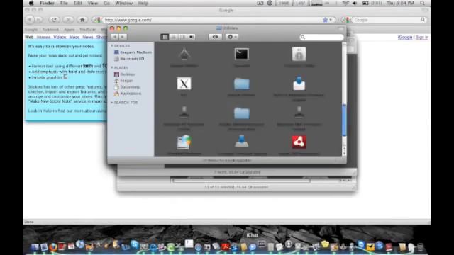The width and height of the screenshot is (454, 255).
Task: Open the red Adobe application icon
Action: click(x=299, y=142)
